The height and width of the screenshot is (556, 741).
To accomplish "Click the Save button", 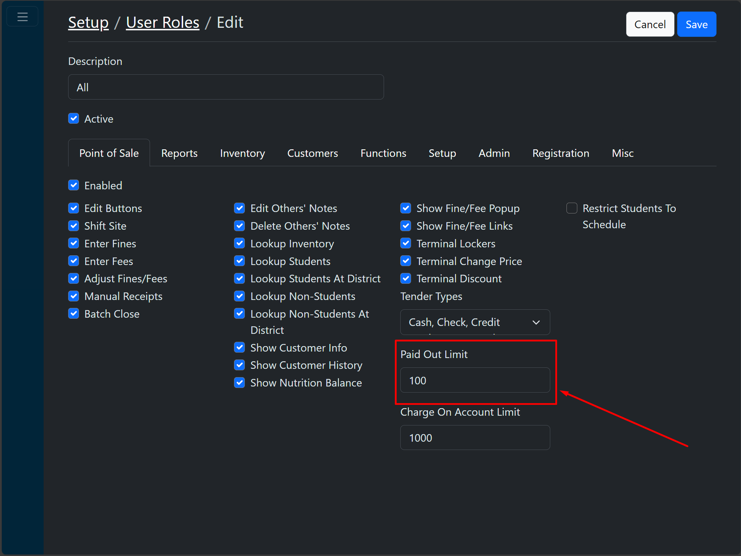I will pyautogui.click(x=696, y=24).
